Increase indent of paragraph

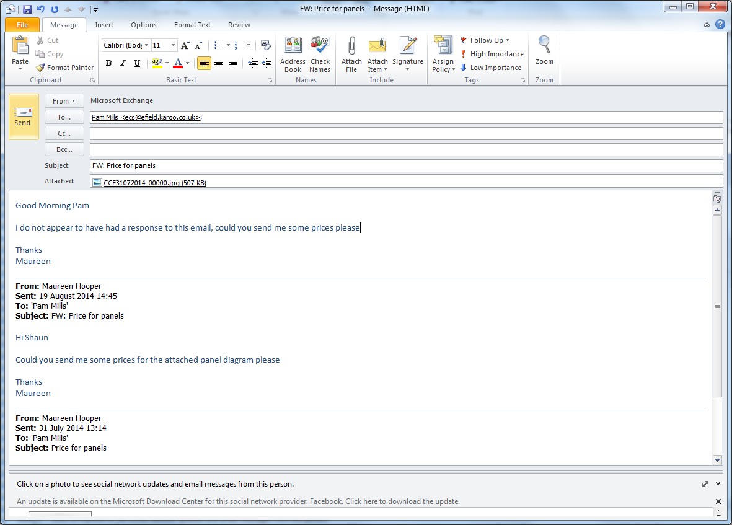click(267, 63)
